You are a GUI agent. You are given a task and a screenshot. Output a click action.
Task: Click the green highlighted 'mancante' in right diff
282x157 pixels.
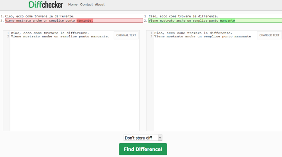(227, 20)
